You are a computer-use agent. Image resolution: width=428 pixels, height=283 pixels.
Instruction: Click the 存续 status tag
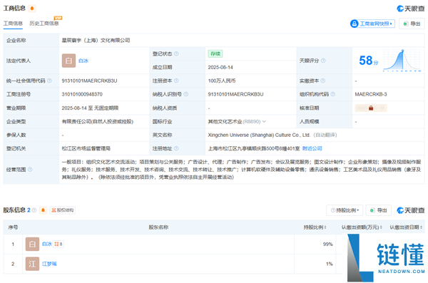pyautogui.click(x=215, y=53)
